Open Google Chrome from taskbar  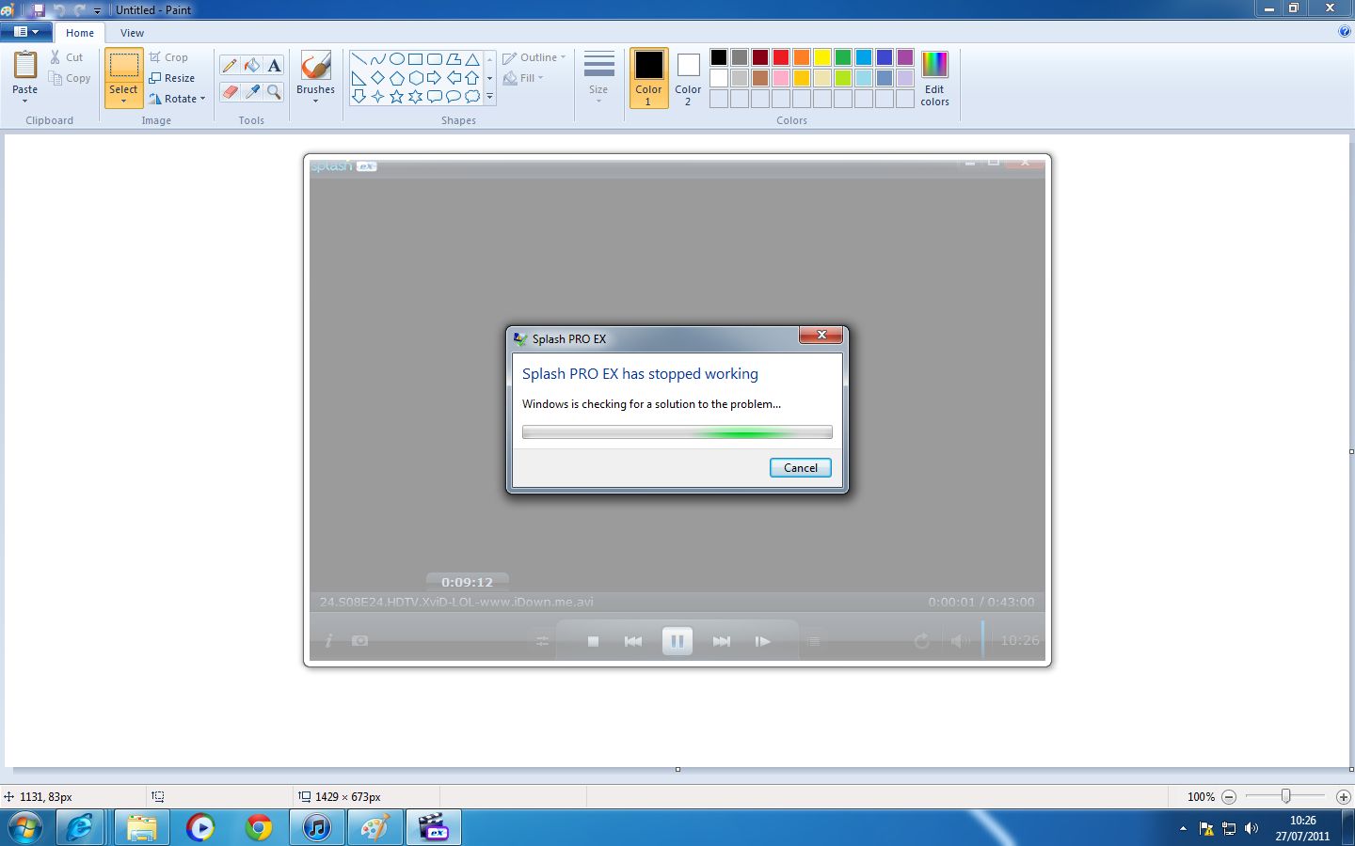(x=258, y=828)
